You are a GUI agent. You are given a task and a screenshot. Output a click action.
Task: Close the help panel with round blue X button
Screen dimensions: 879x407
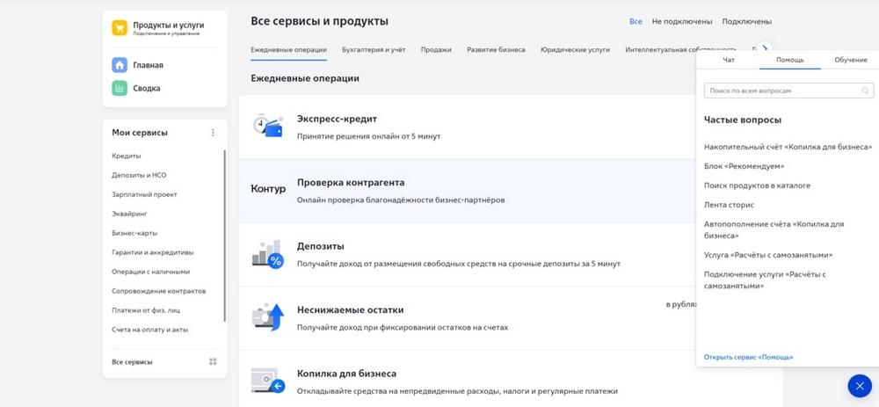[860, 386]
